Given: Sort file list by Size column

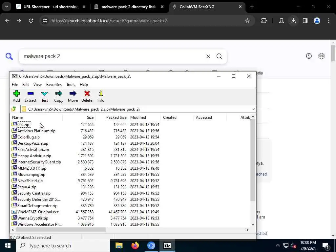Looking at the screenshot, I should pos(79,117).
